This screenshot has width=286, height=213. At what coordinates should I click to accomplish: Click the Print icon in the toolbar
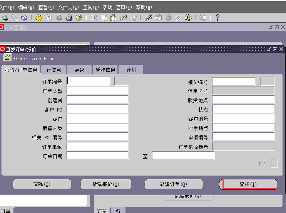69,18
